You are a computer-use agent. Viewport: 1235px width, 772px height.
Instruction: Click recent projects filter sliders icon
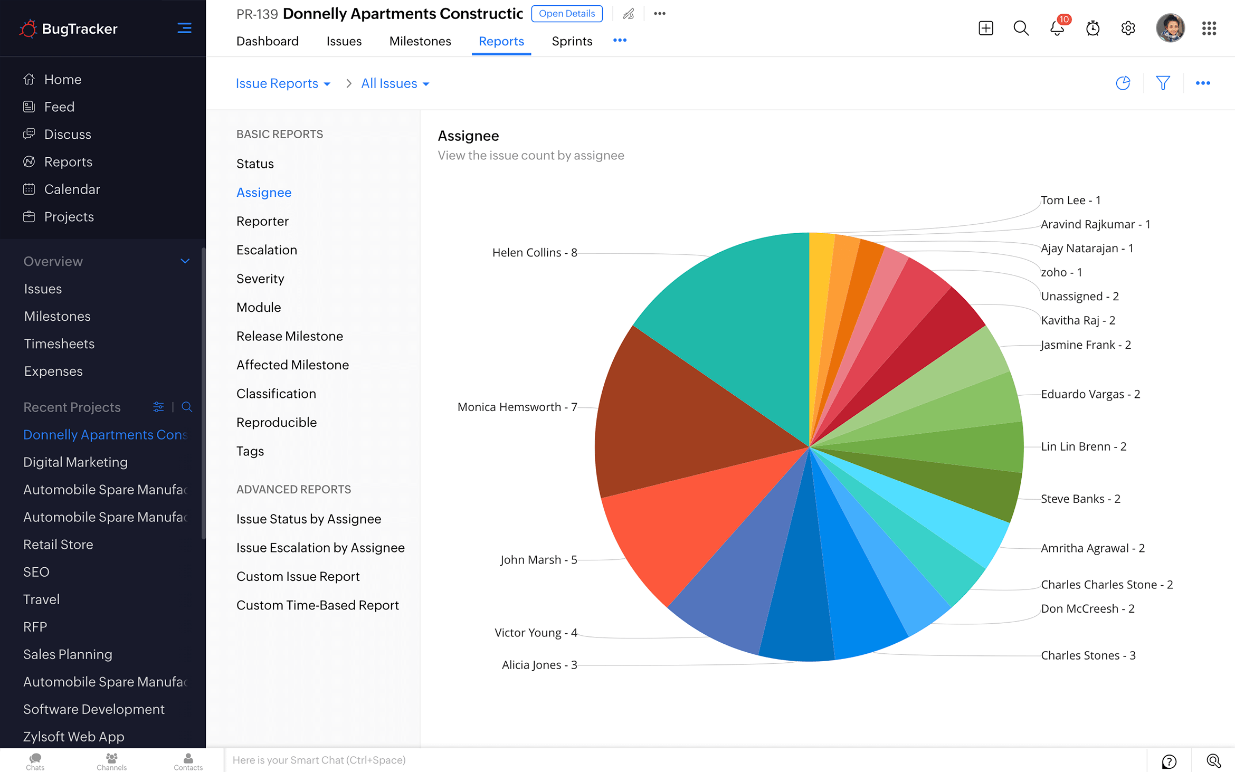pyautogui.click(x=158, y=407)
